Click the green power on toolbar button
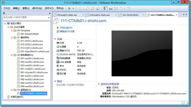The image size is (191, 107). click(69, 8)
